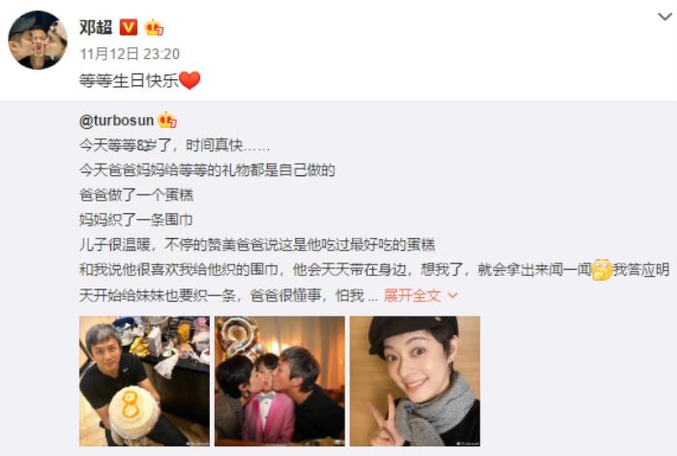
Task: Open the post options chevron at top right
Action: coord(664,16)
